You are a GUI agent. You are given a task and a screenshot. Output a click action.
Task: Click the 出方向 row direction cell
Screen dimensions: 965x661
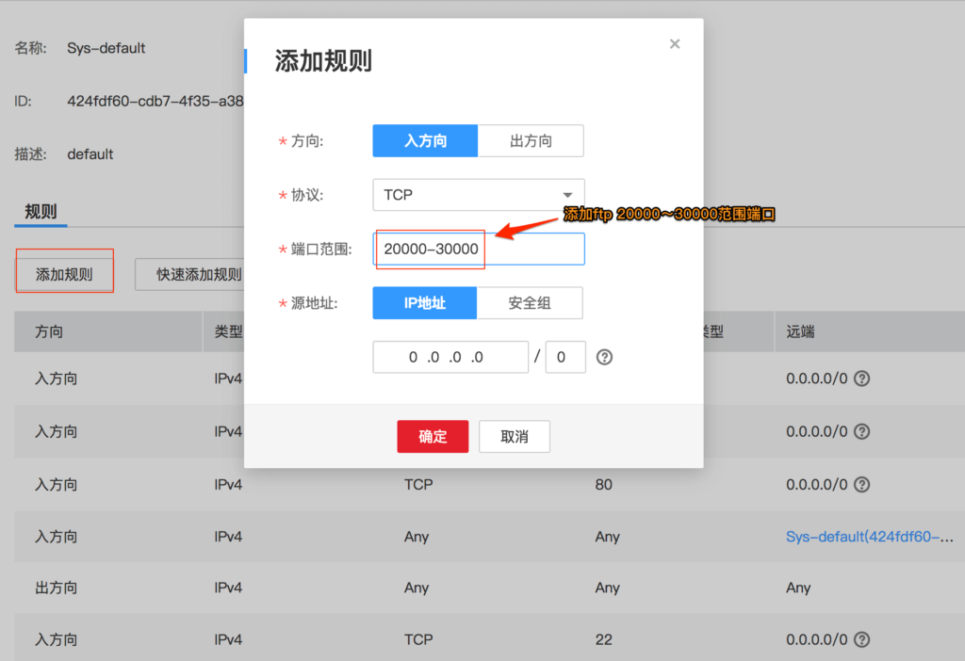point(56,588)
